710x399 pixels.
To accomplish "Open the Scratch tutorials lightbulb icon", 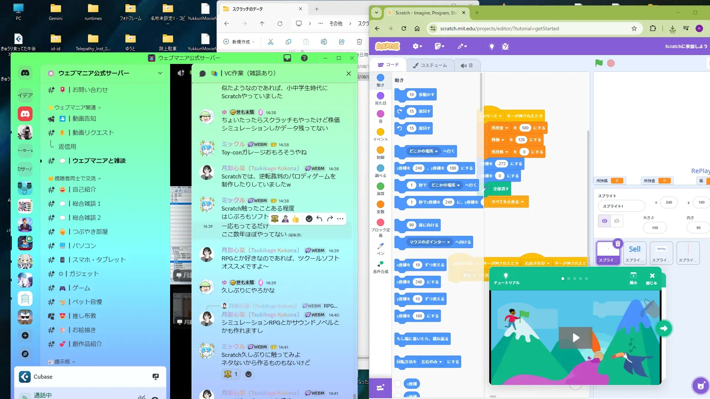I will pos(491,47).
